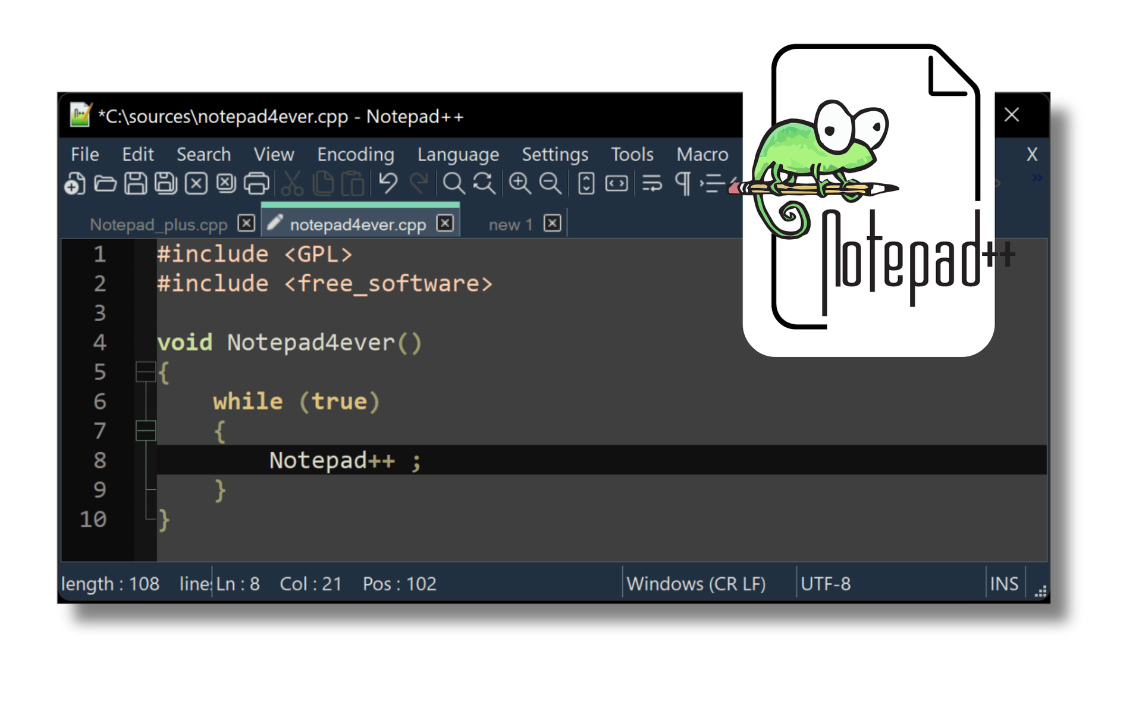Undo the last edit
The image size is (1142, 714).
point(389,183)
